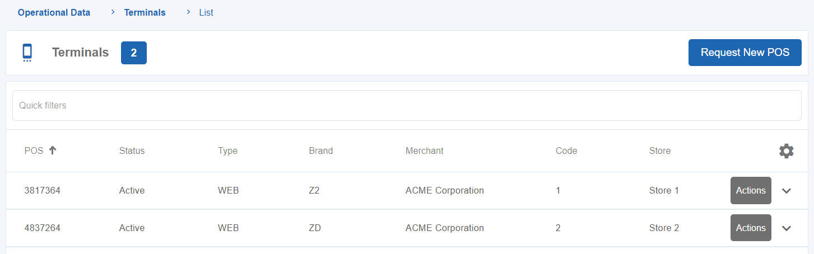
Task: Go to Operational Data breadcrumb
Action: 54,12
